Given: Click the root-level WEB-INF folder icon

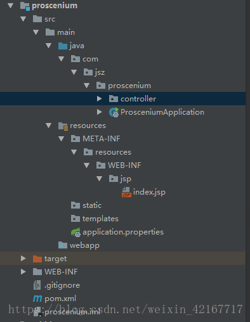Looking at the screenshot, I should pos(37,272).
